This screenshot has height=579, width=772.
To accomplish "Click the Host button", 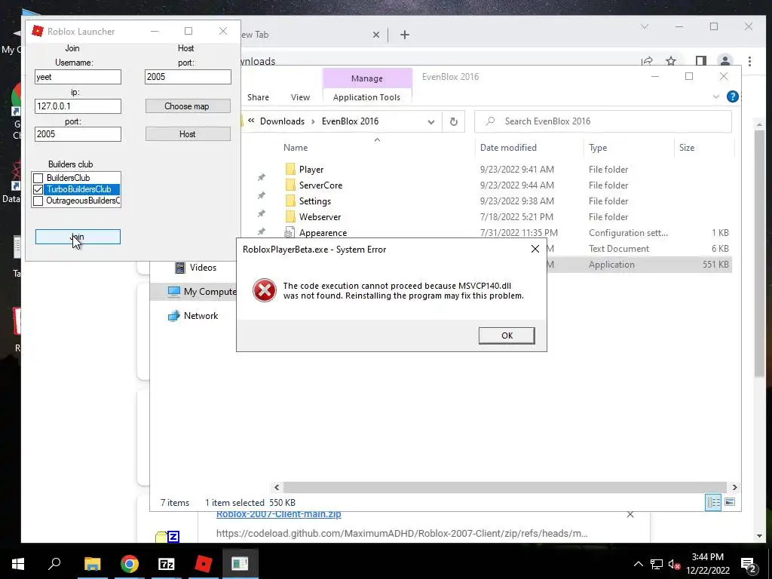I will click(188, 134).
